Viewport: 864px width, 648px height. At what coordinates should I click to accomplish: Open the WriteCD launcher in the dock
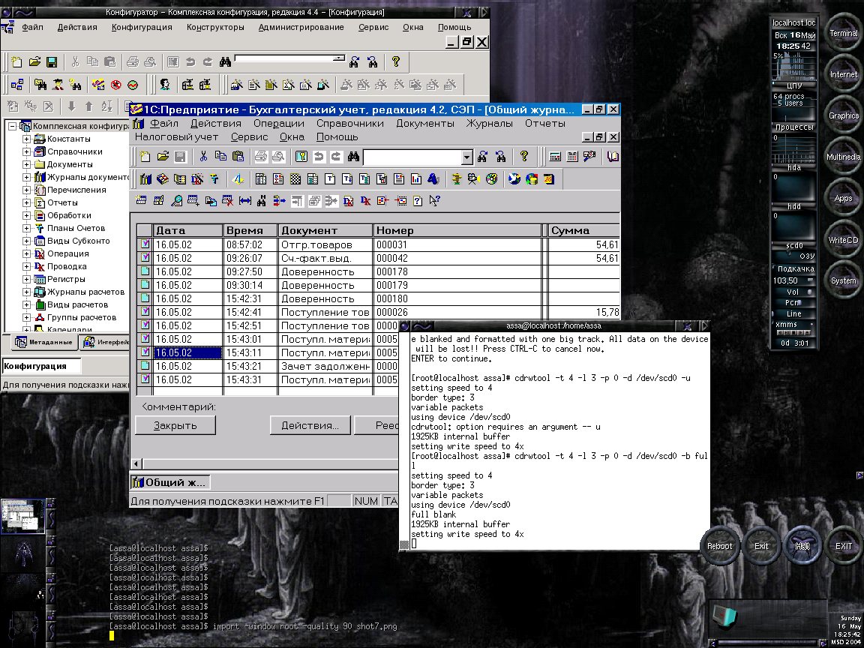tap(844, 240)
